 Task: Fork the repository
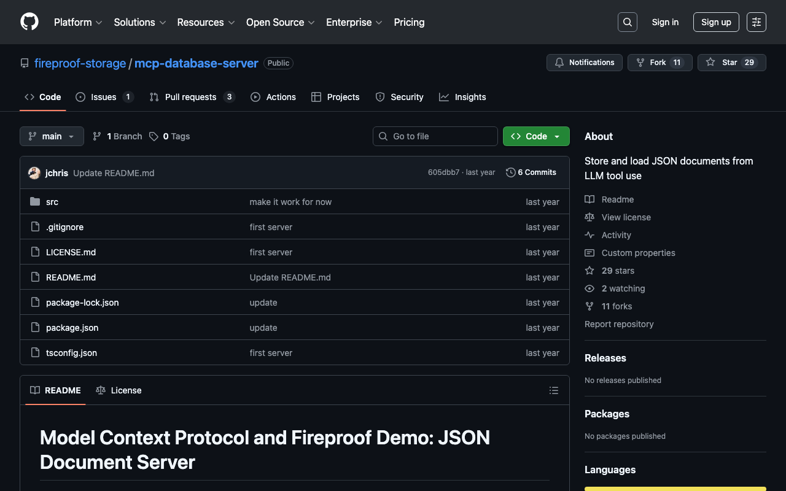click(660, 63)
